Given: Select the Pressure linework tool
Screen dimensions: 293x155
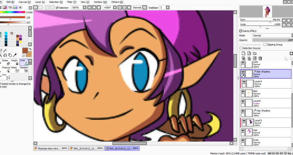Looking at the screenshot, I should (6, 70).
